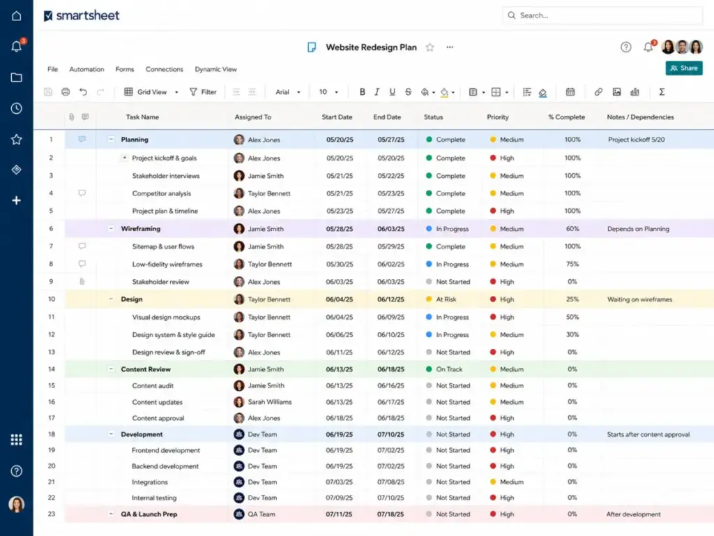Click the Redo arrow
The width and height of the screenshot is (714, 536).
[100, 92]
